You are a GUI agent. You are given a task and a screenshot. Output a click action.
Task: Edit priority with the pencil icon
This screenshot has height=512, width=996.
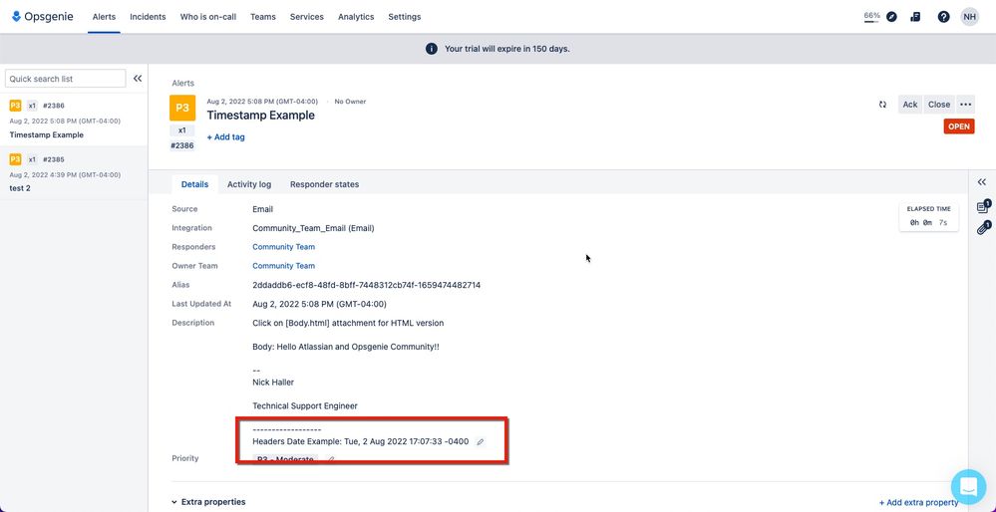[x=330, y=459]
